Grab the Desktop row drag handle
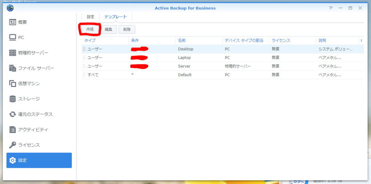Viewport: 371px width, 184px height. click(x=84, y=49)
